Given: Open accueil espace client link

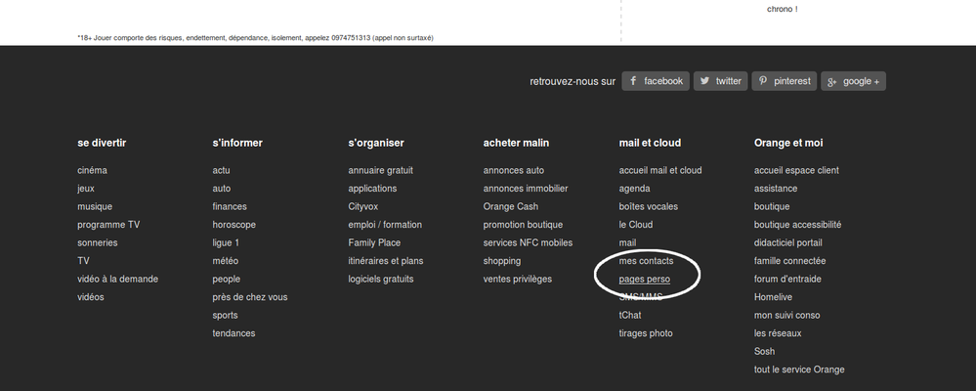Looking at the screenshot, I should point(797,171).
